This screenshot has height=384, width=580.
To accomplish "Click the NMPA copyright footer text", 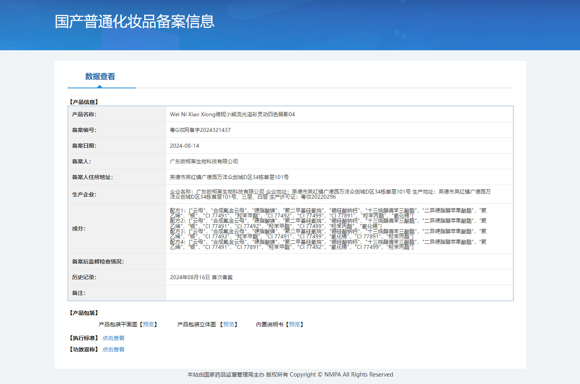I will tap(290, 375).
